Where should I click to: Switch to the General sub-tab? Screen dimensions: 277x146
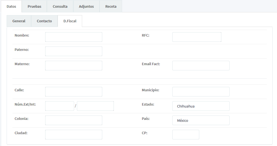[x=19, y=21]
